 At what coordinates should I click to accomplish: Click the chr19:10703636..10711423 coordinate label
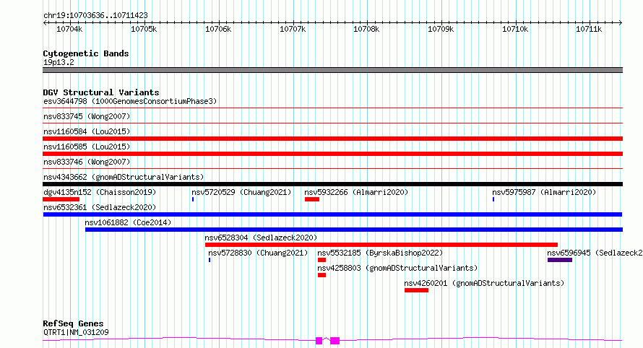(95, 15)
